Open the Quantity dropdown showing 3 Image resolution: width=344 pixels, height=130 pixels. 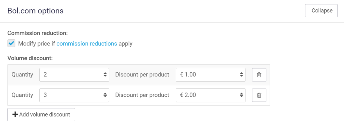point(71,95)
